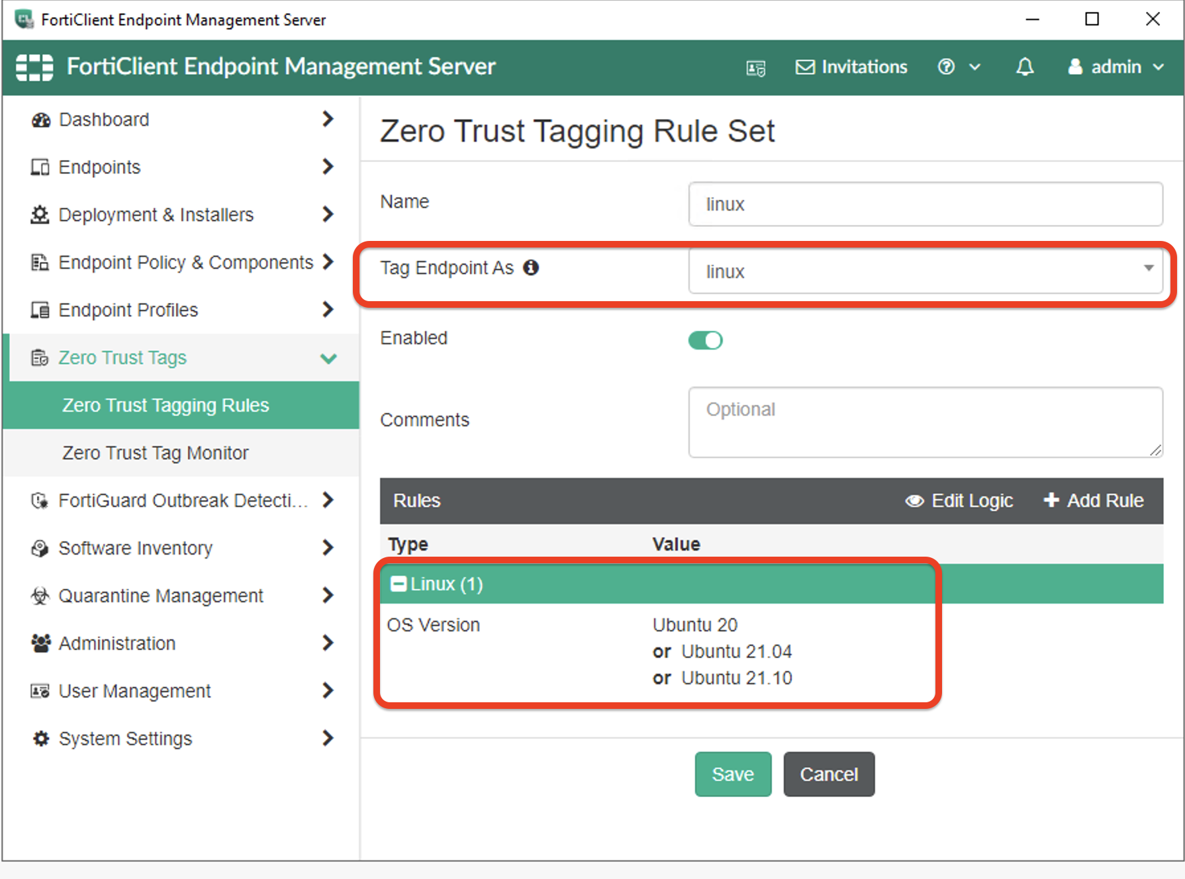Open the User Management menu
1185x879 pixels.
[181, 691]
